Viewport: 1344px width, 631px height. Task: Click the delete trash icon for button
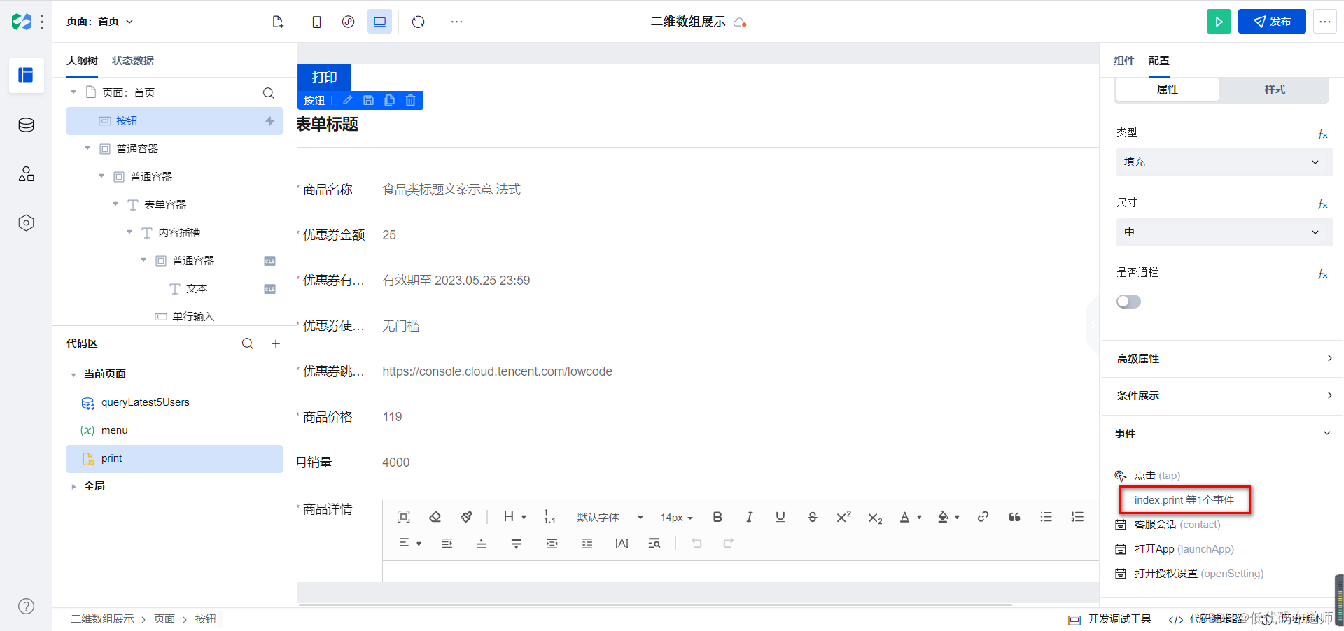pyautogui.click(x=410, y=100)
